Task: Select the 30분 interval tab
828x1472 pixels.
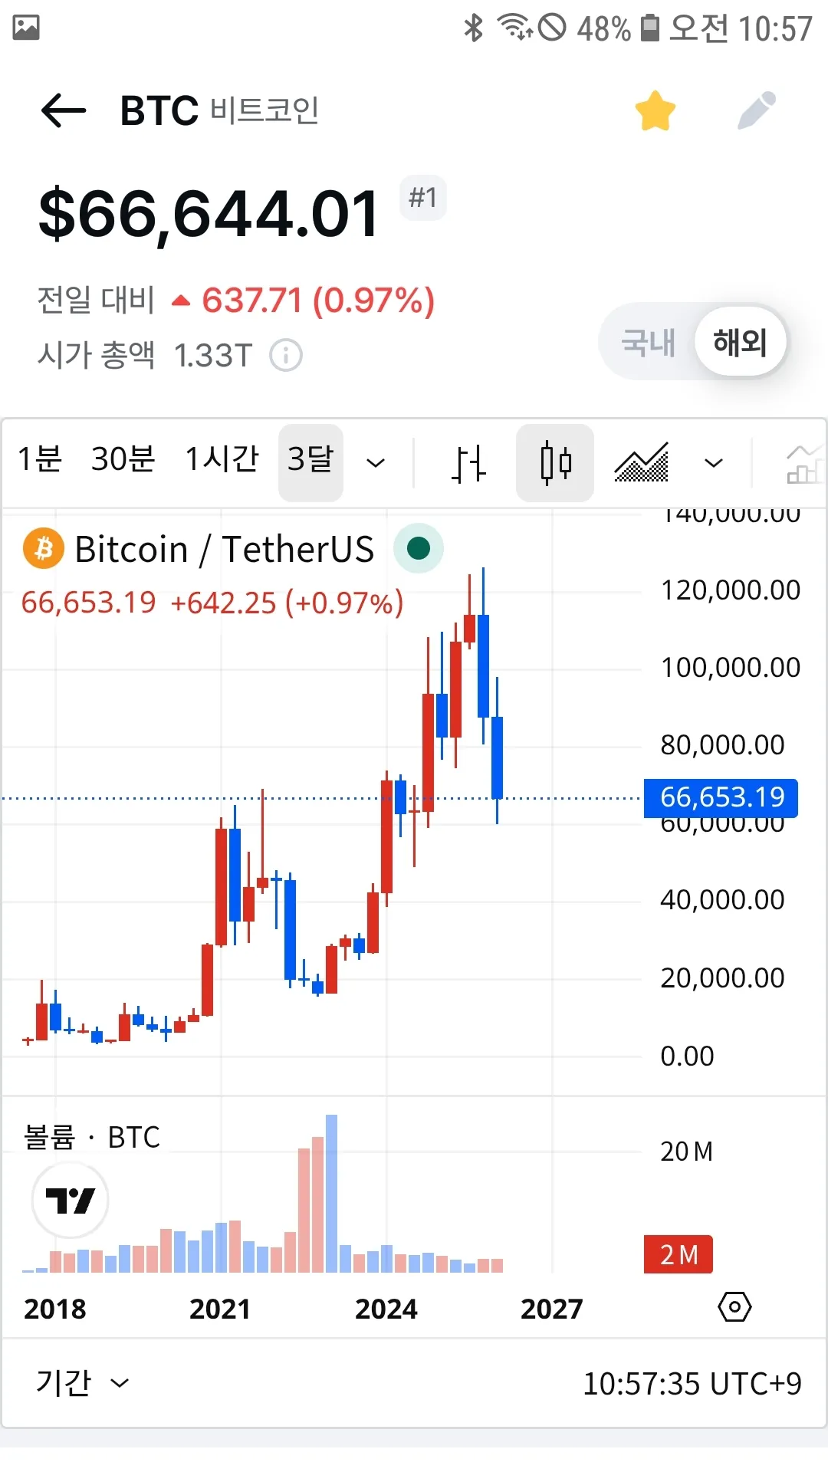Action: pyautogui.click(x=123, y=460)
